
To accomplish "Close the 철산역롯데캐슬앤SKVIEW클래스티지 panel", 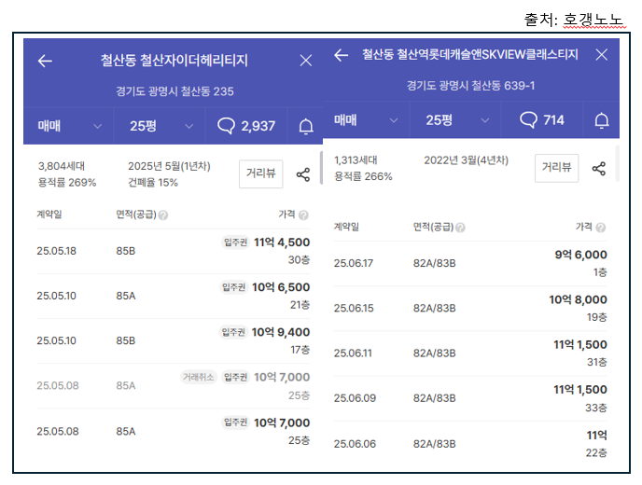I will click(x=602, y=54).
